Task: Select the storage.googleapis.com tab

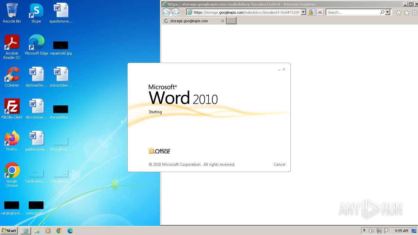Action: click(x=194, y=21)
